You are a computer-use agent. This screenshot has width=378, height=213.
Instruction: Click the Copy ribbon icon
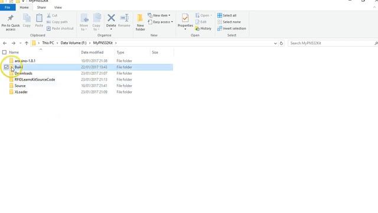27,21
